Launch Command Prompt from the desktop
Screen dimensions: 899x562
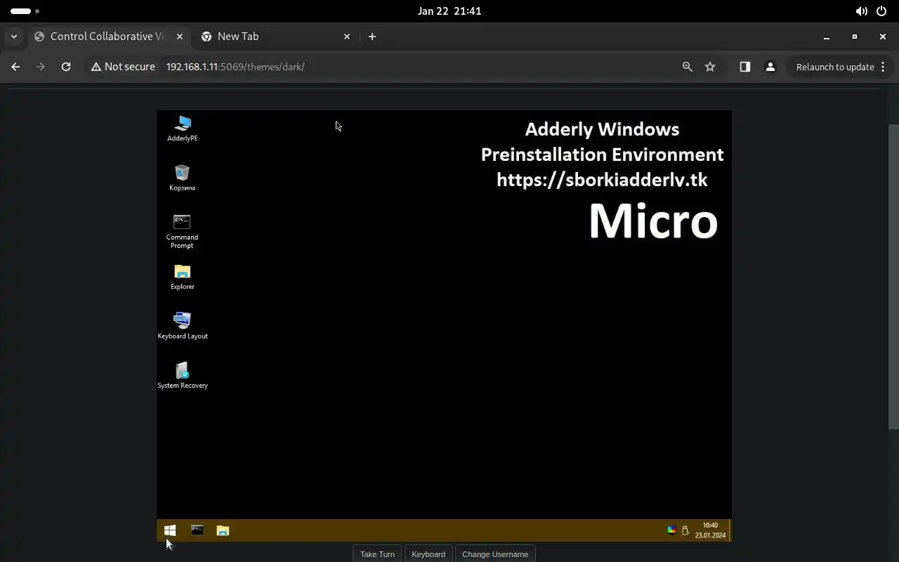pos(182,231)
